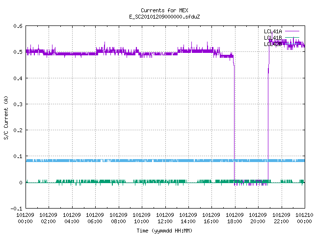Image resolution: width=314 pixels, height=235 pixels.
Task: Click the x-axis tick label 101209 06:00
Action: [x=95, y=218]
